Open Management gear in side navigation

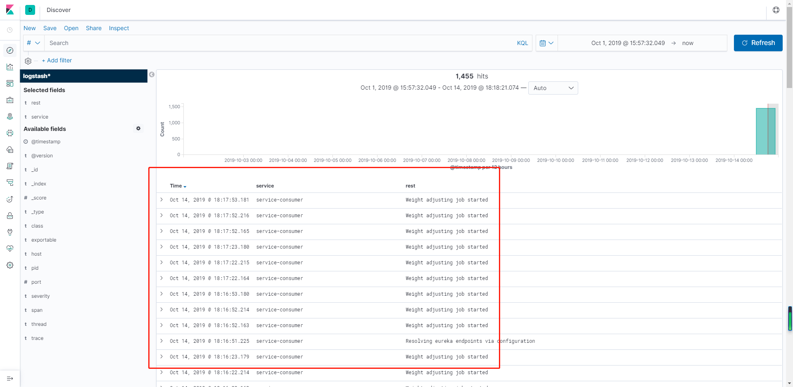[10, 265]
